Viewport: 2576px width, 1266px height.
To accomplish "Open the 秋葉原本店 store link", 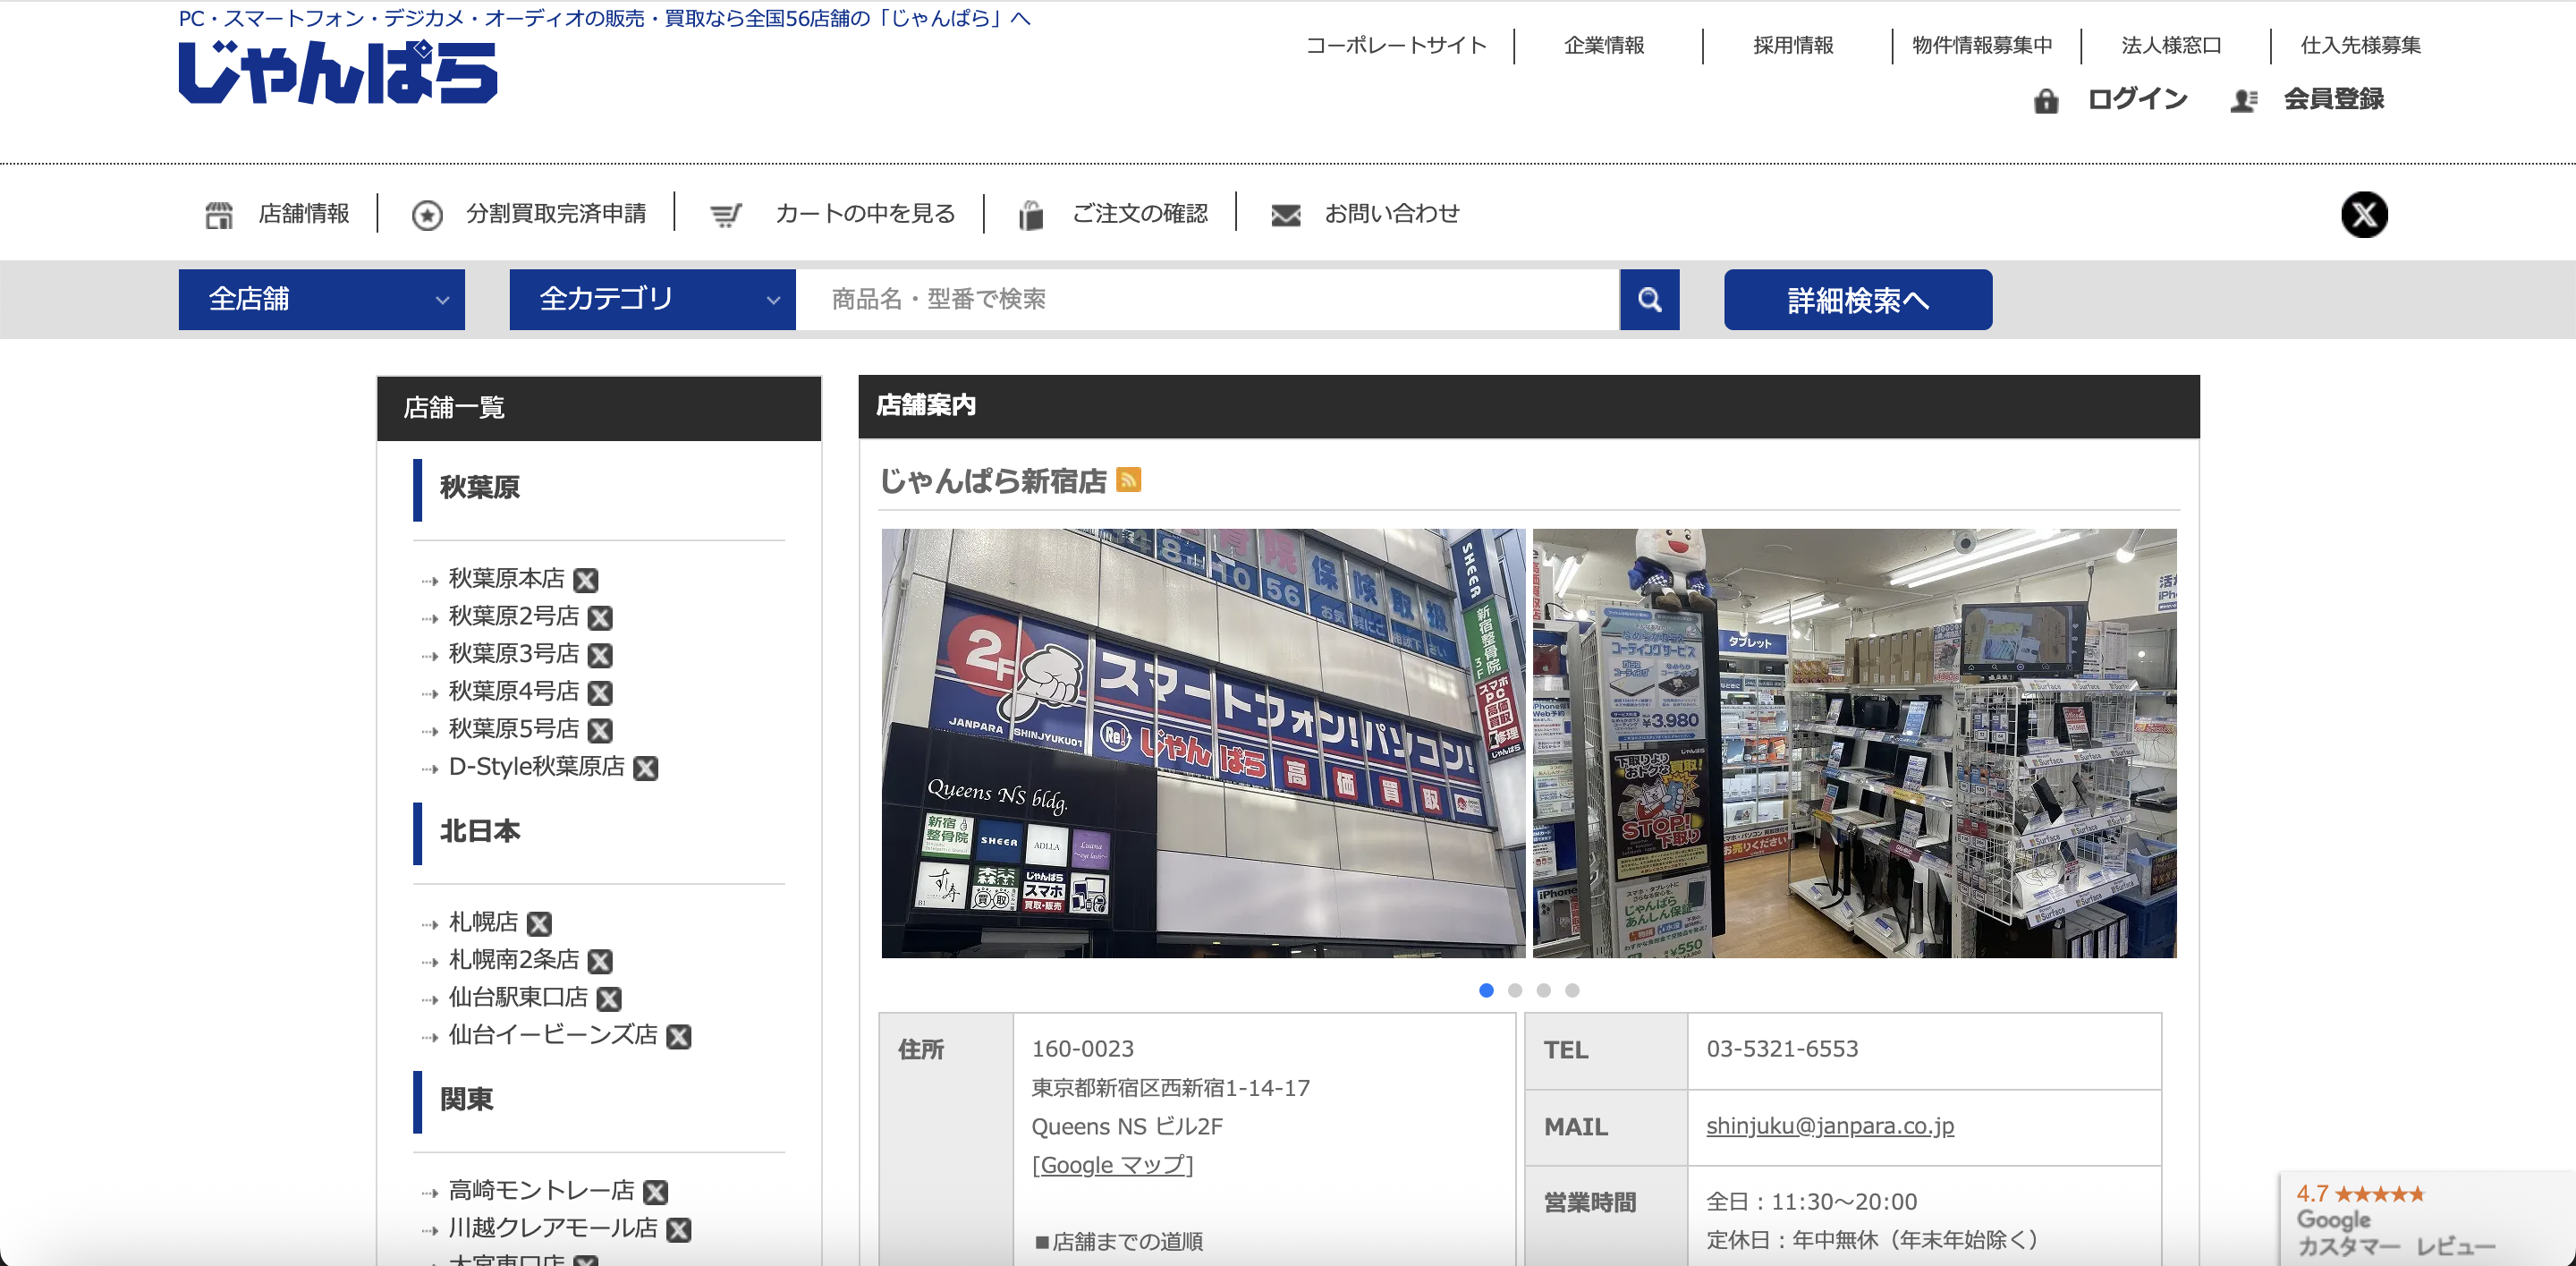I will coord(506,579).
